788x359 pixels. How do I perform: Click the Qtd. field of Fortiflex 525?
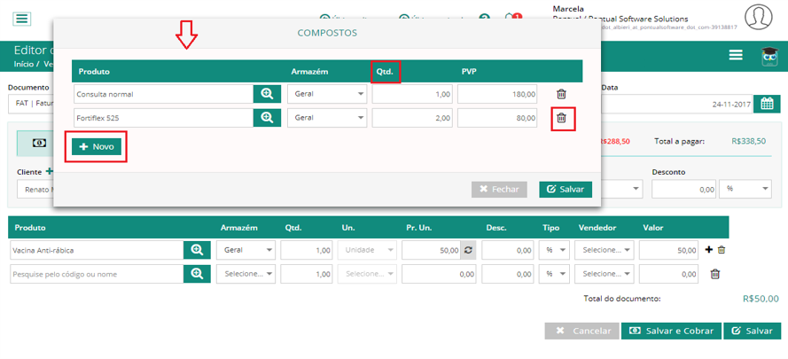coord(412,118)
